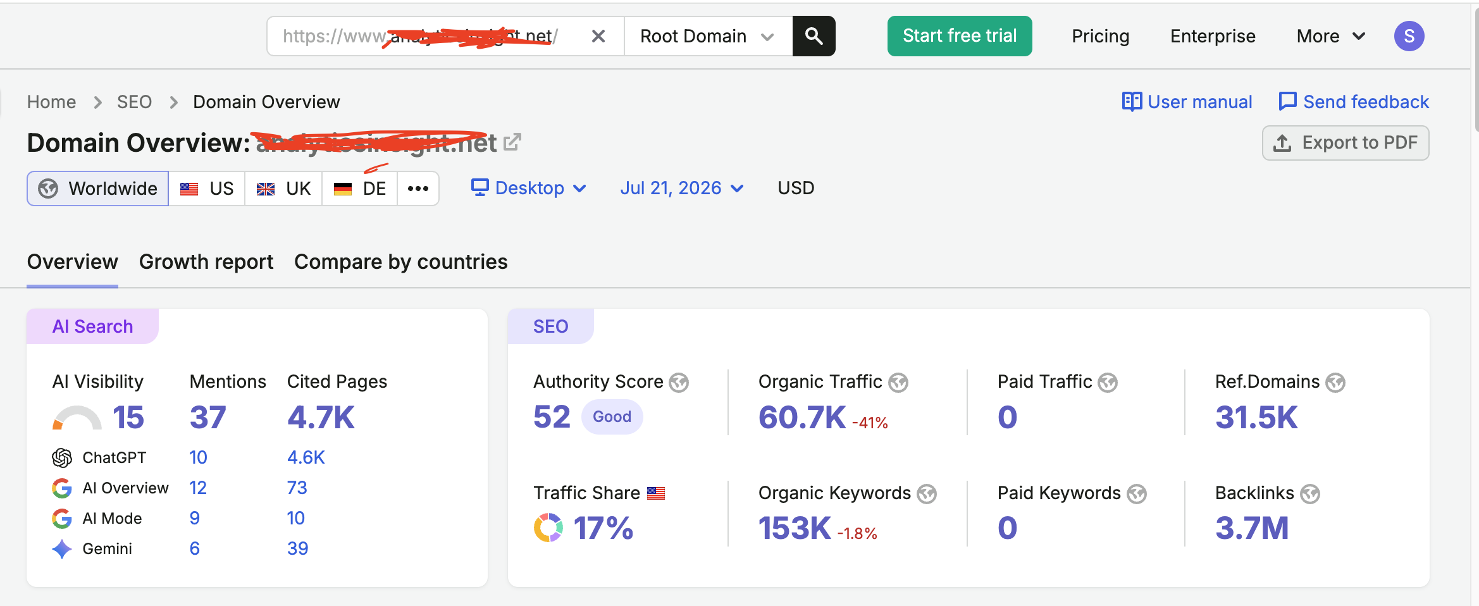Image resolution: width=1479 pixels, height=606 pixels.
Task: Click the AI Mode Google icon
Action: click(62, 518)
